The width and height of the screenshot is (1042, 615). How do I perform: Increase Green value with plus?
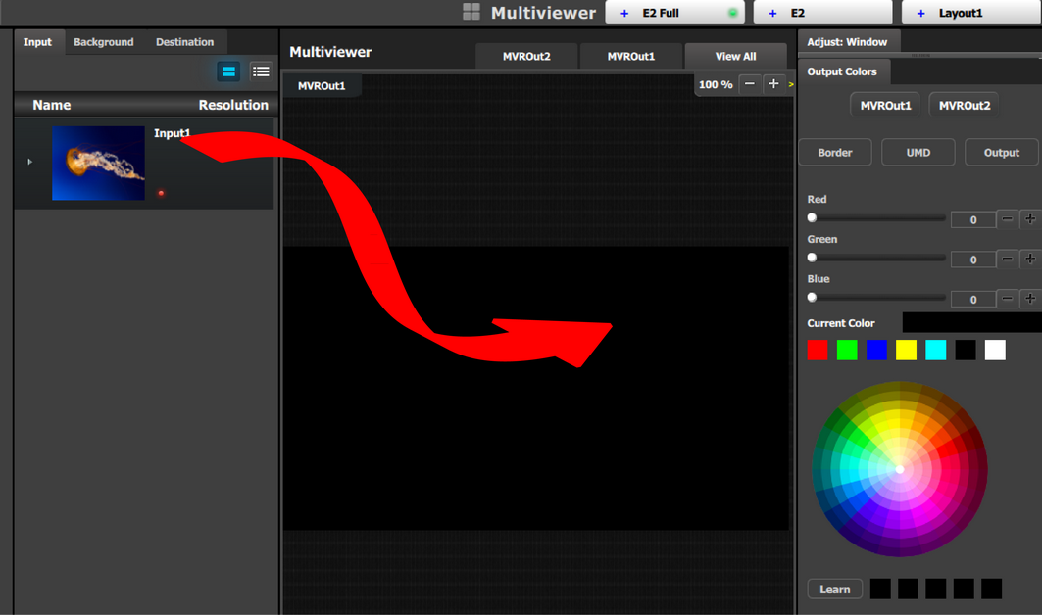click(1030, 259)
